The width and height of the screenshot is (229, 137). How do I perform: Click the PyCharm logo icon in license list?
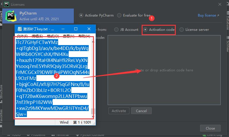click(x=11, y=16)
